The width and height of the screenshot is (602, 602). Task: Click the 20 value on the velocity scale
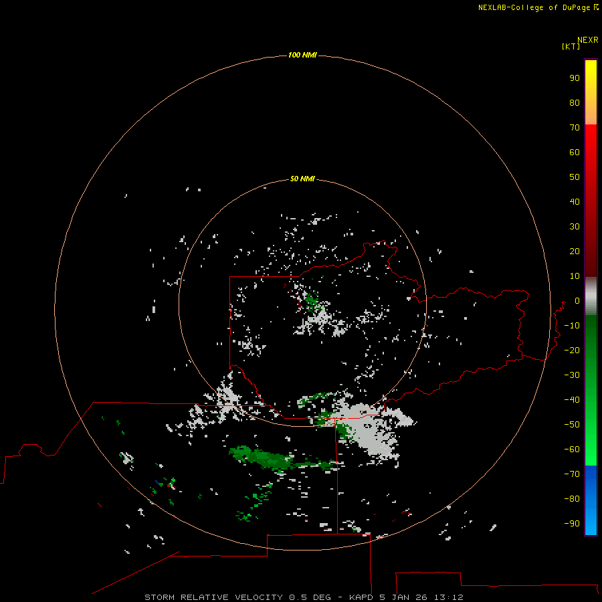[575, 252]
